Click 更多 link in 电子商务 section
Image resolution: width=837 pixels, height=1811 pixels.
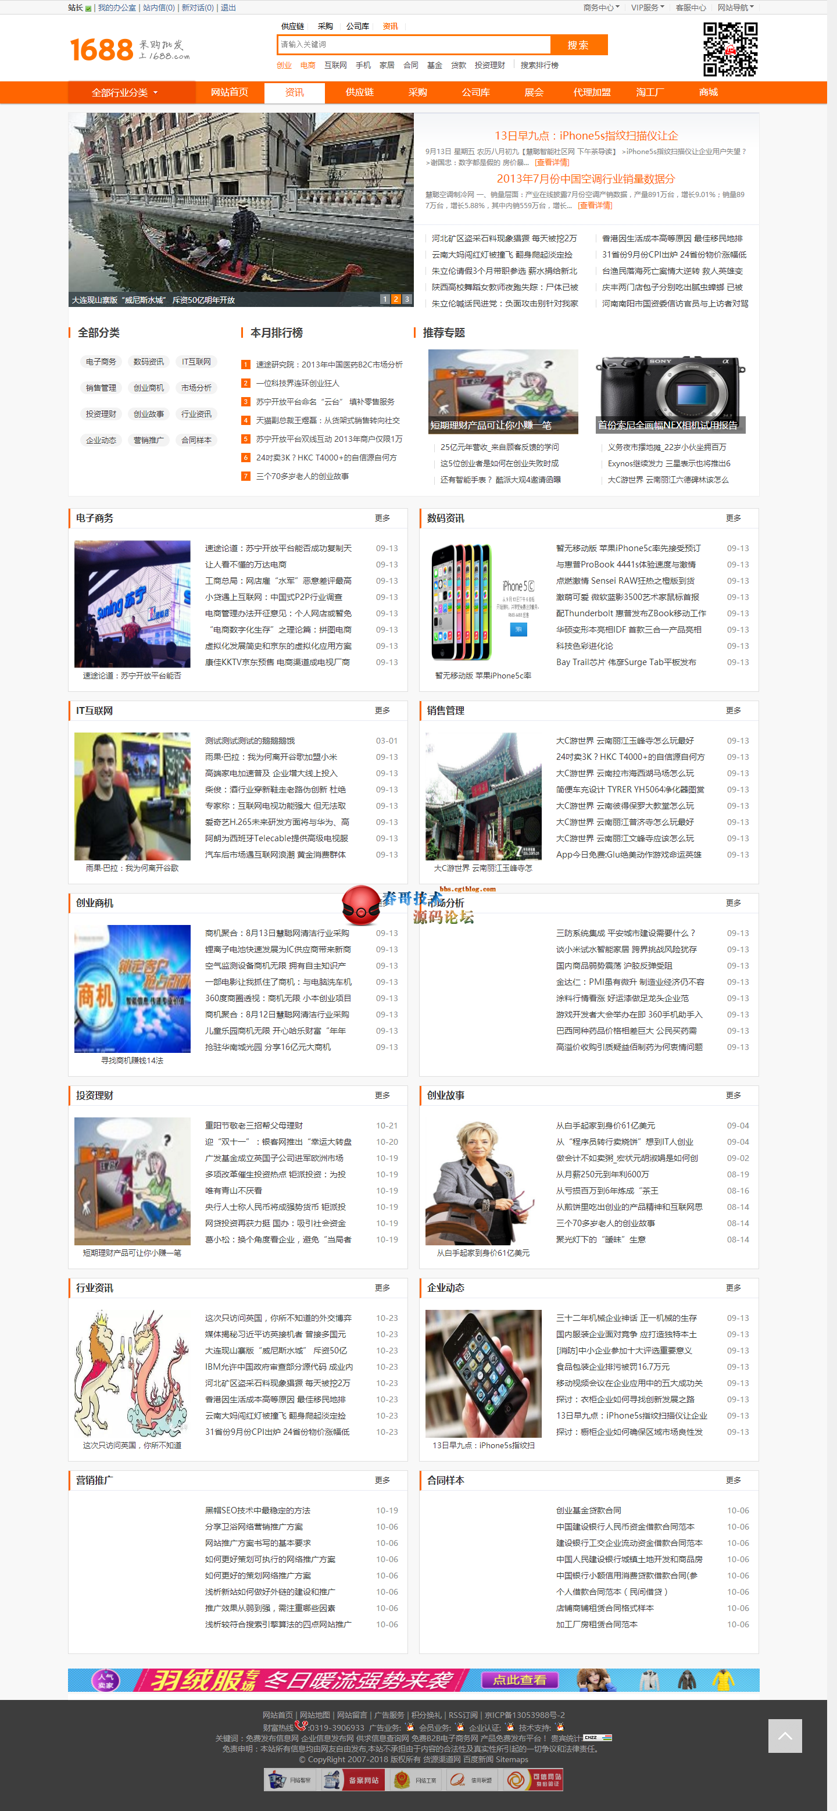382,517
